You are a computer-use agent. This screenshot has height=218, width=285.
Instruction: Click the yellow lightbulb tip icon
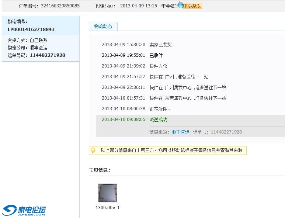pos(93,150)
